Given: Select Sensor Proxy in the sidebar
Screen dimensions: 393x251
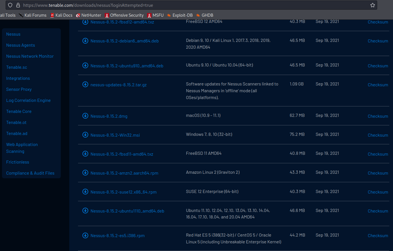Looking at the screenshot, I should pos(19,89).
